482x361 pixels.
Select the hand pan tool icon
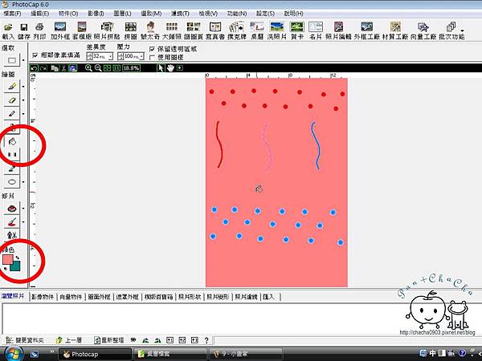[170, 68]
